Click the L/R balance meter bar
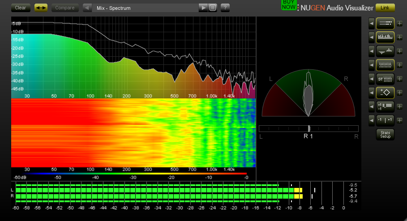 (308, 128)
